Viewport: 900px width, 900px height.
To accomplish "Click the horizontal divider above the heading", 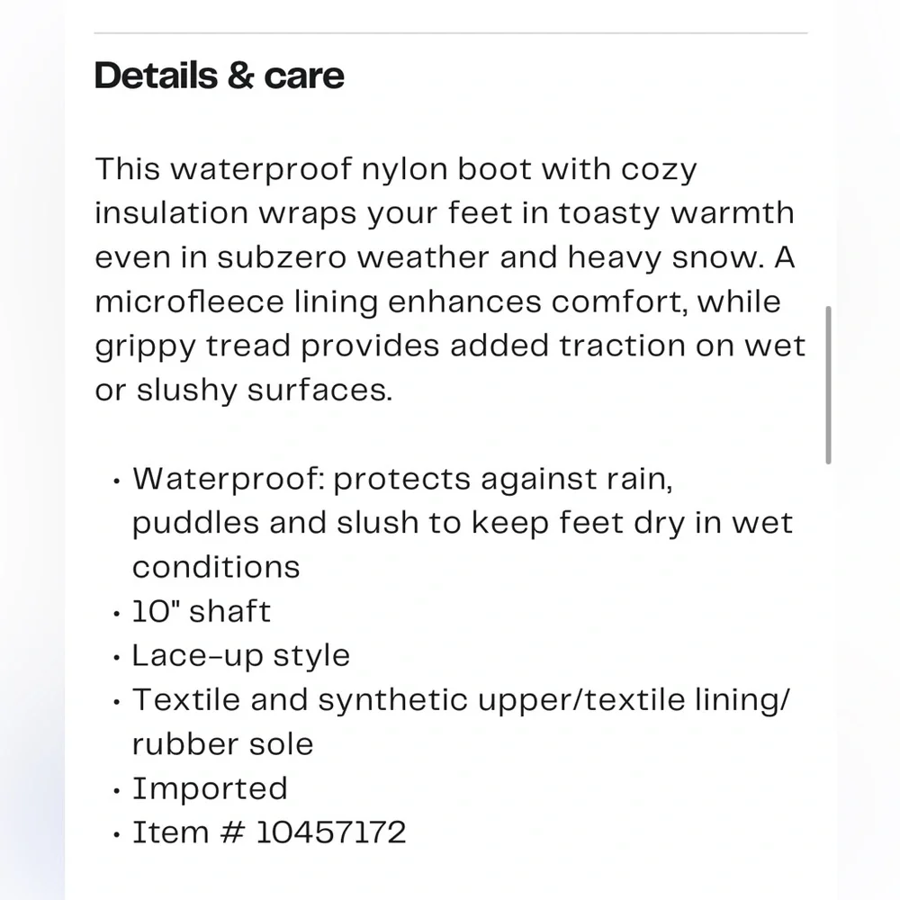I will pos(451,33).
